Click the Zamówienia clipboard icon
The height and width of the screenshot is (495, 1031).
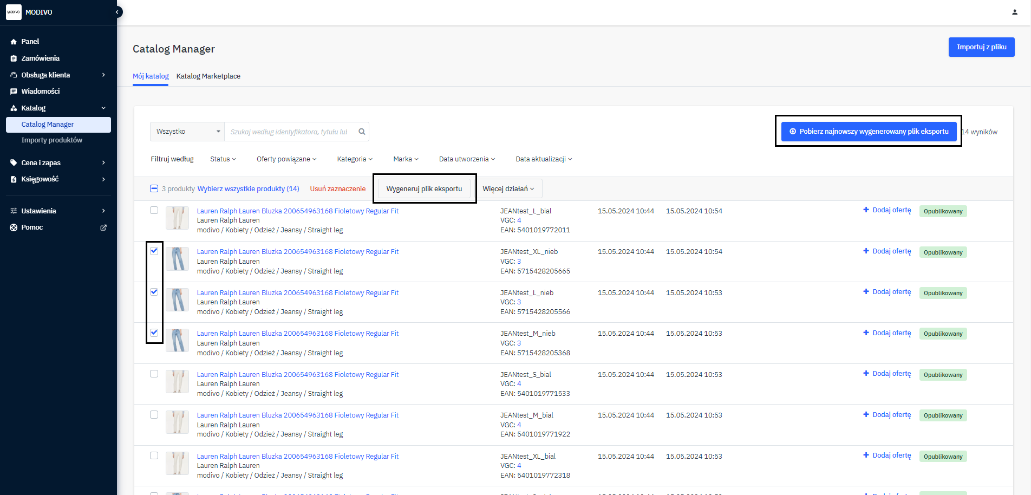[14, 58]
